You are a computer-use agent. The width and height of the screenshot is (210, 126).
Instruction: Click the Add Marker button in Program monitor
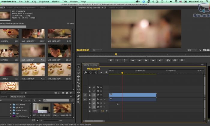[111, 60]
